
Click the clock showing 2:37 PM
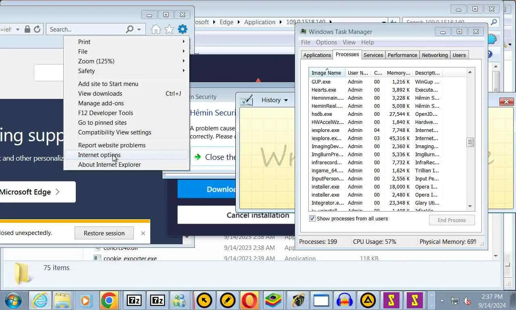[x=492, y=297]
